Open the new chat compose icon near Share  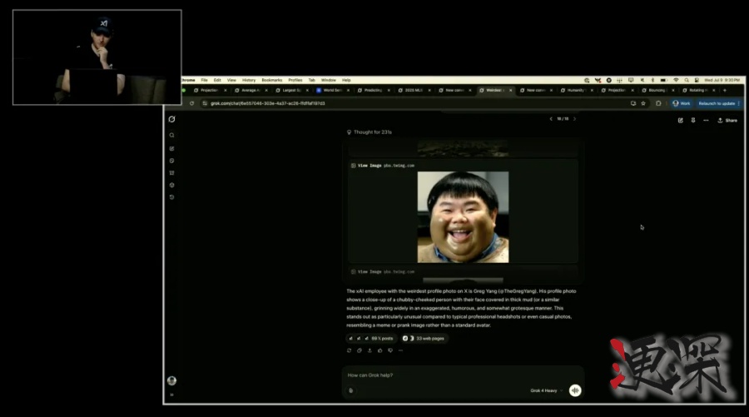pyautogui.click(x=681, y=121)
